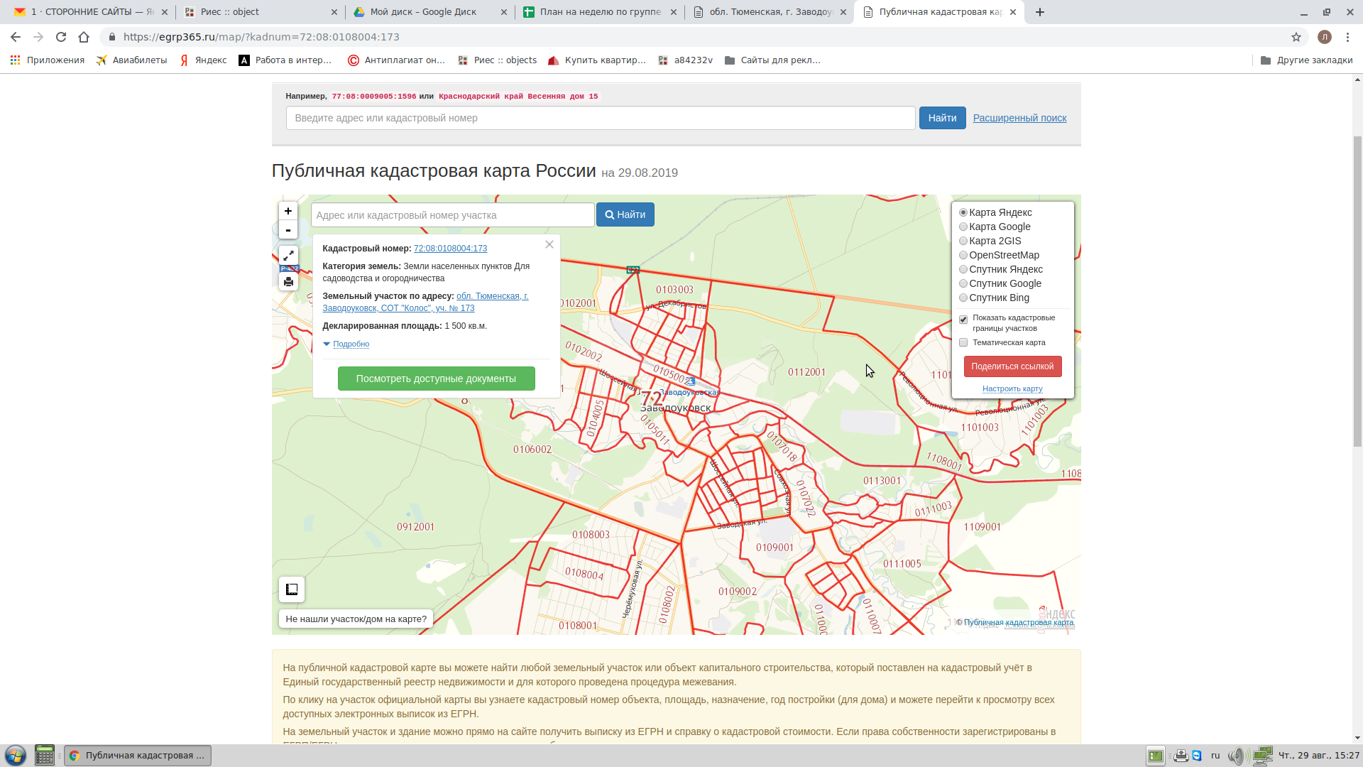Open the обл. Тюменская address link
This screenshot has width=1363, height=767.
425,302
